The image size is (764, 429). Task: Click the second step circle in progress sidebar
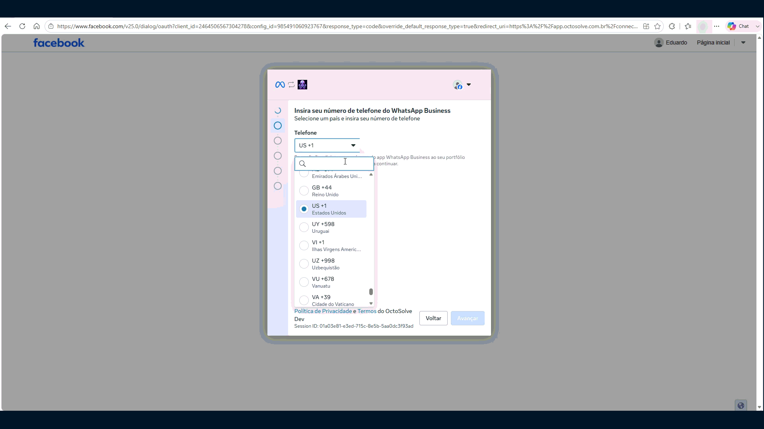tap(278, 126)
